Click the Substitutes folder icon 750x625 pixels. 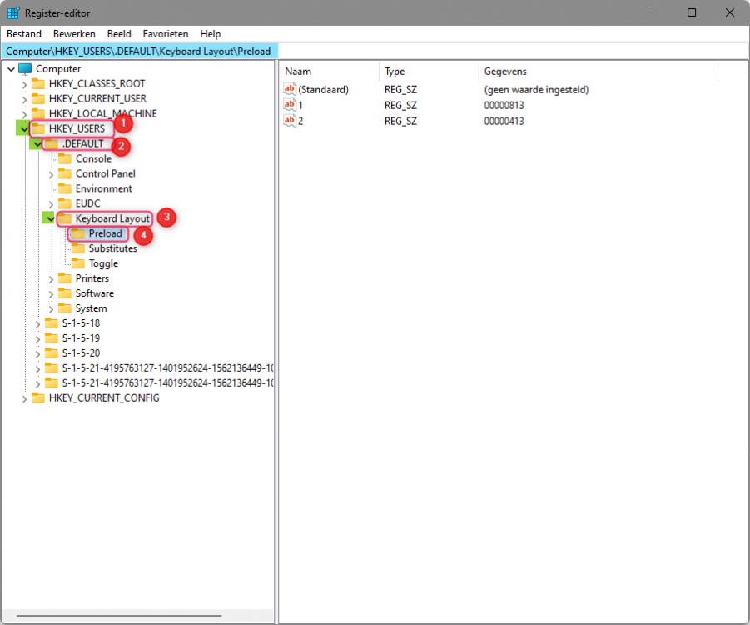(x=78, y=249)
